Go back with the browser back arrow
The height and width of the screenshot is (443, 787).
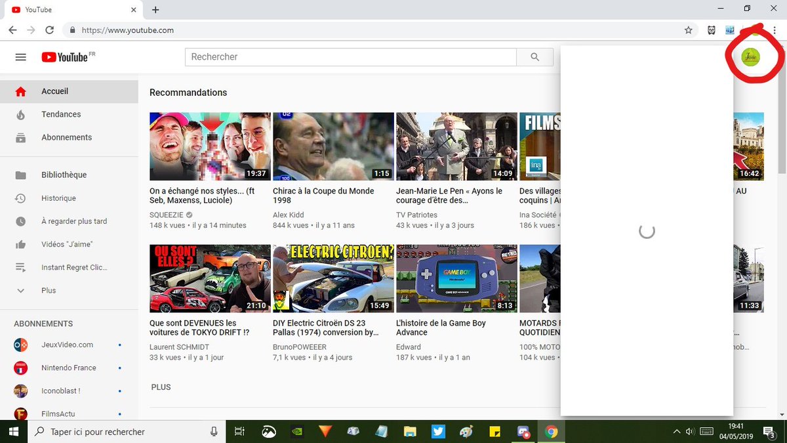[12, 30]
